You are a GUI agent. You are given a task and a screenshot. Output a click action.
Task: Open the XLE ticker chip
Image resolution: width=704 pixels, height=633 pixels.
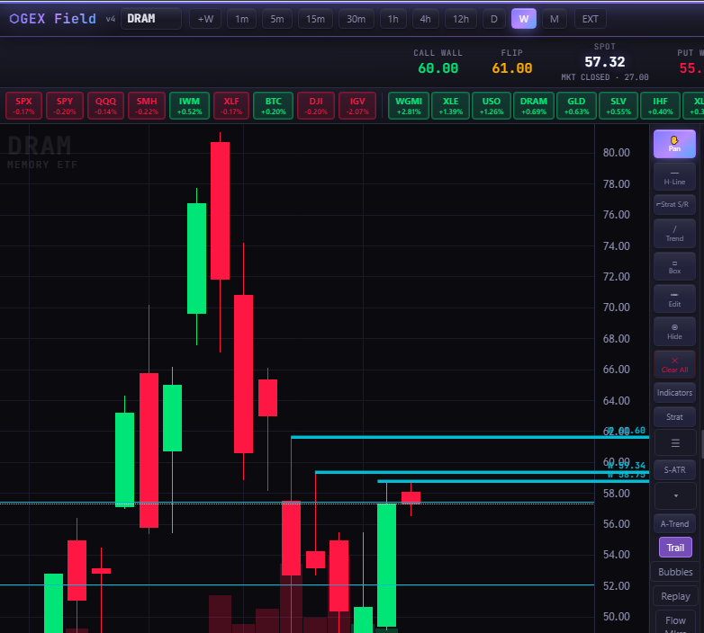450,106
